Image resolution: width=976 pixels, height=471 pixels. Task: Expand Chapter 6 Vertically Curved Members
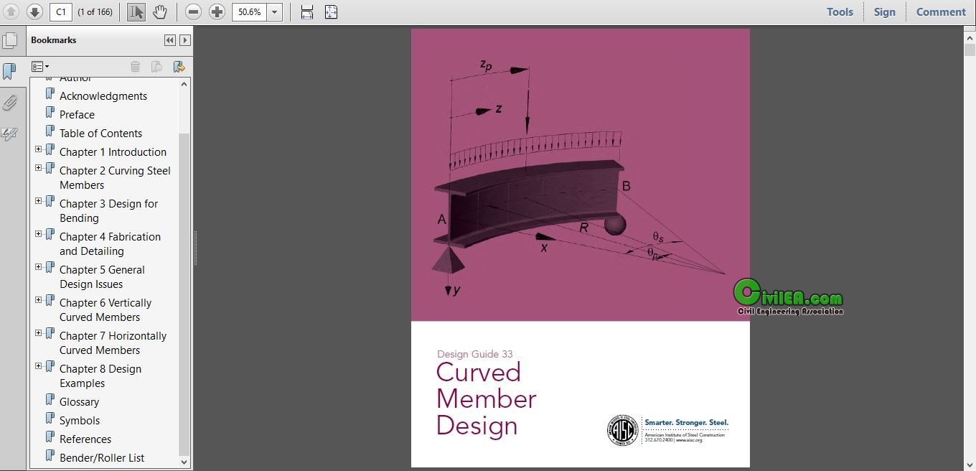coord(39,300)
